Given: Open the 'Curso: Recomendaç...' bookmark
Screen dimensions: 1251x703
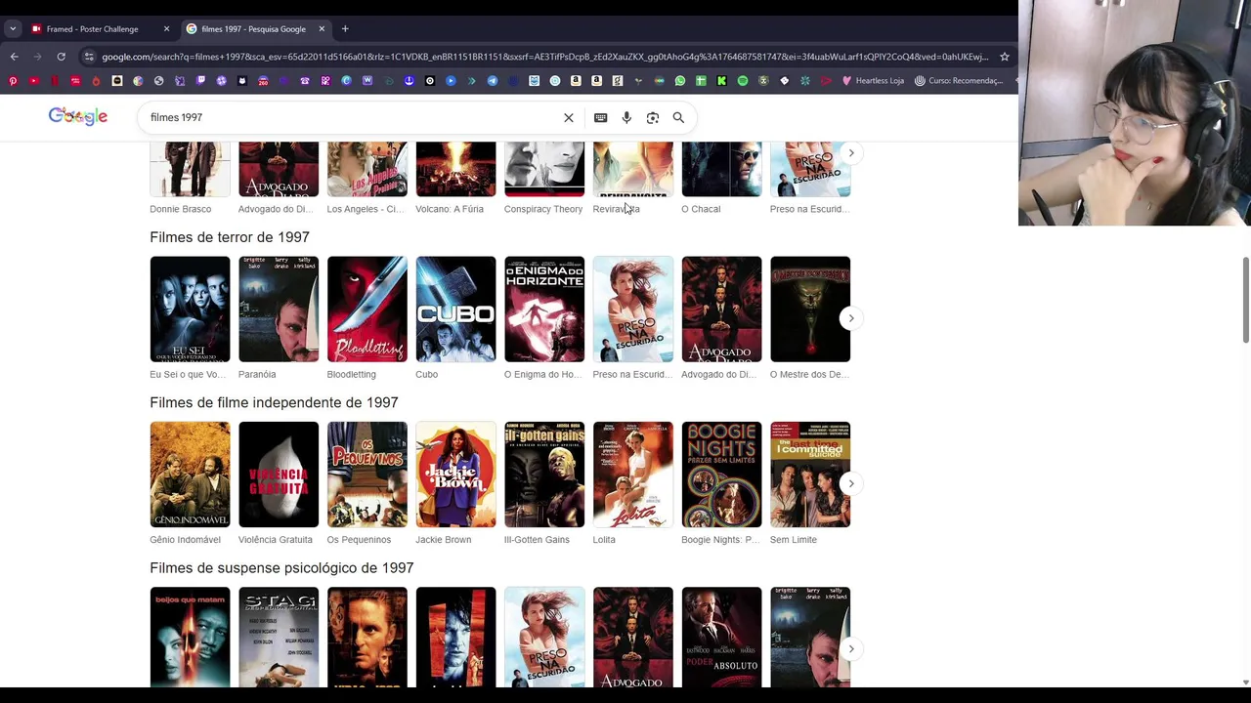Looking at the screenshot, I should click(960, 81).
